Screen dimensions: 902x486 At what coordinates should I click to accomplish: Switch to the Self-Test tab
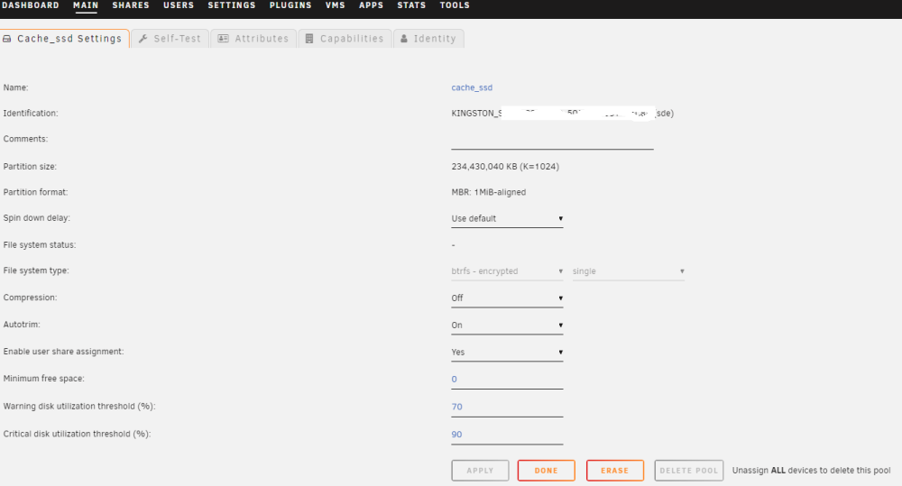(170, 39)
